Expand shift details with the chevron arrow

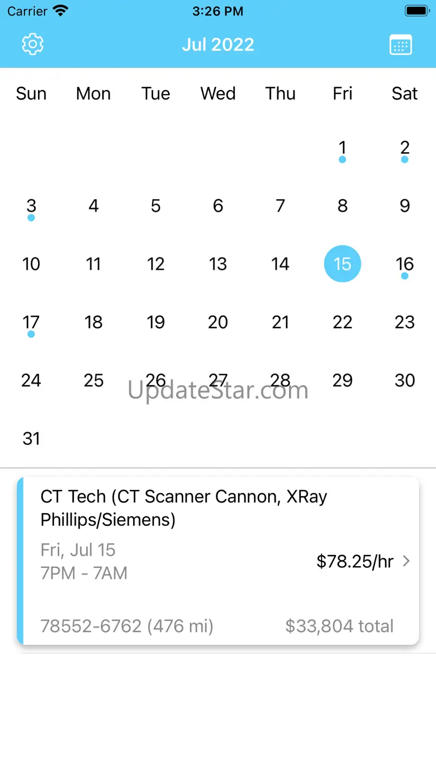pyautogui.click(x=406, y=561)
